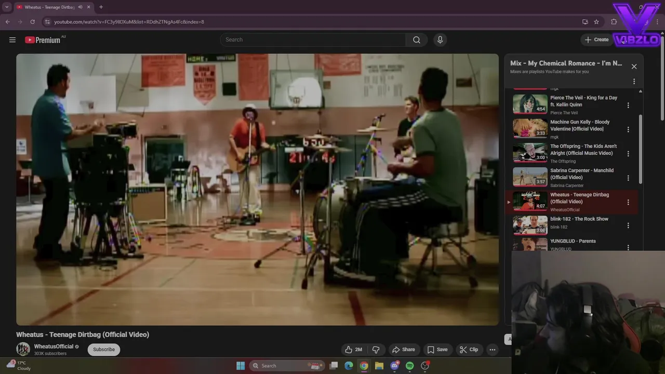Open Windows Start menu
This screenshot has height=374, width=665.
click(x=241, y=366)
